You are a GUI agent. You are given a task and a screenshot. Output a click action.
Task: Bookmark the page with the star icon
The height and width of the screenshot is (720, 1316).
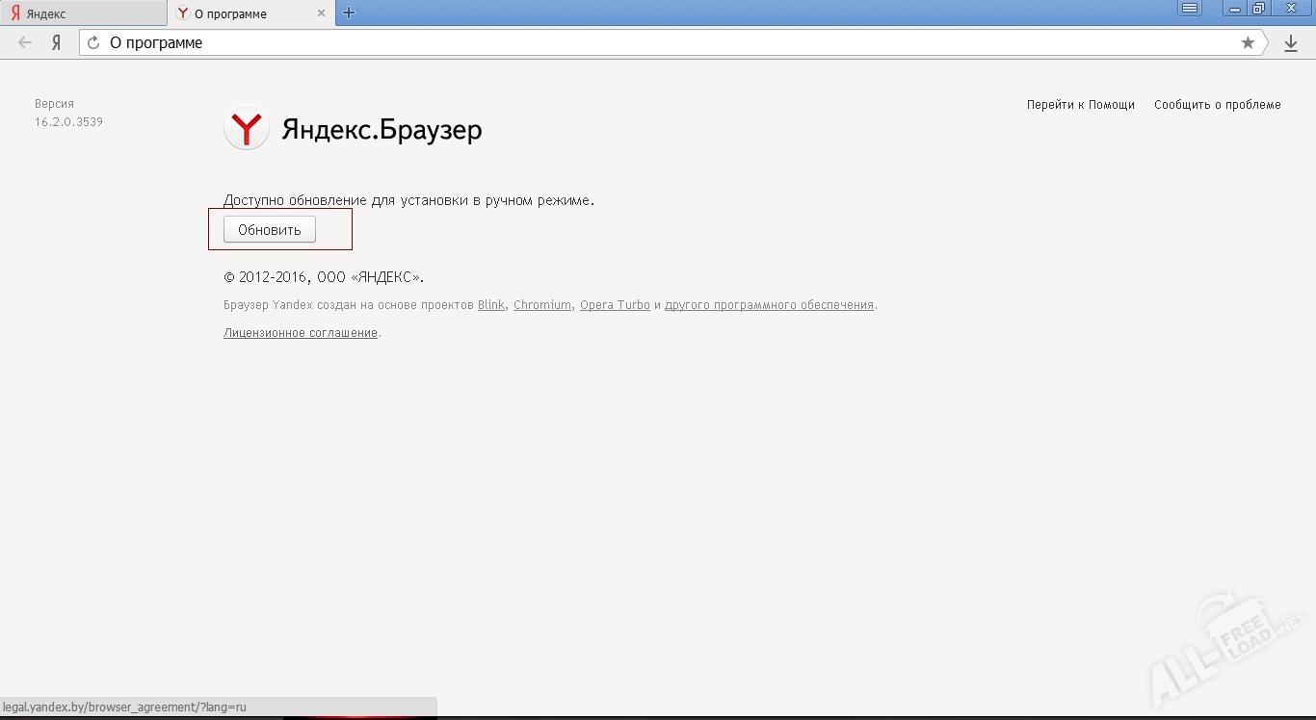coord(1248,42)
